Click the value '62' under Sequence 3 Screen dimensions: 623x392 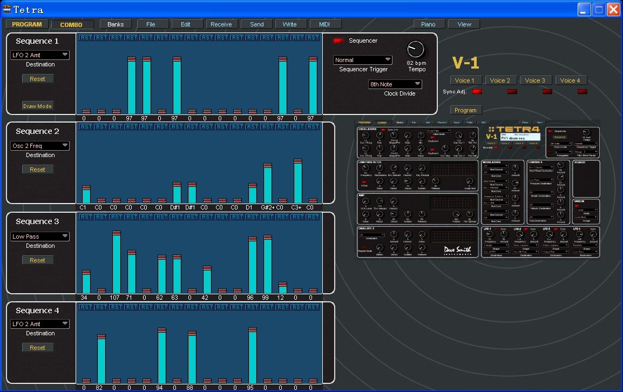coord(159,298)
